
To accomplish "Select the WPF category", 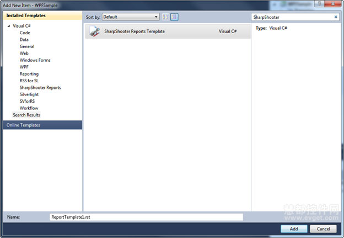I will pyautogui.click(x=24, y=67).
